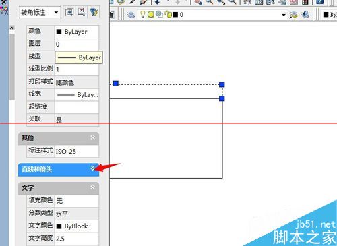Toggle layer 0 freeze sun icon
Image resolution: width=337 pixels, height=246 pixels.
tap(151, 15)
